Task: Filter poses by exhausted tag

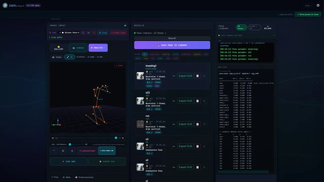Action: click(x=186, y=54)
